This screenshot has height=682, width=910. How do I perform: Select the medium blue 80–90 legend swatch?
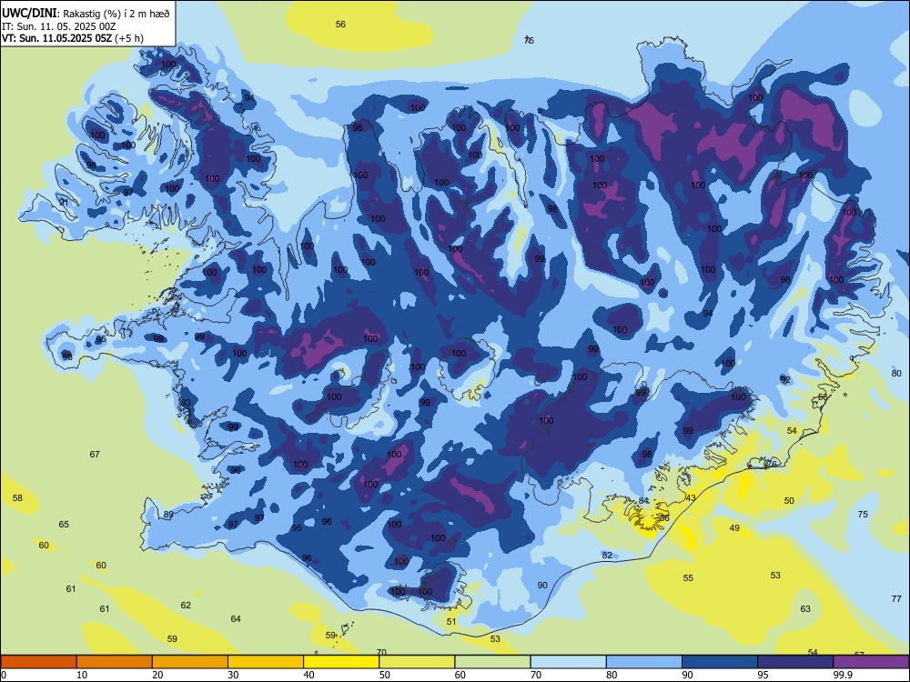644,662
